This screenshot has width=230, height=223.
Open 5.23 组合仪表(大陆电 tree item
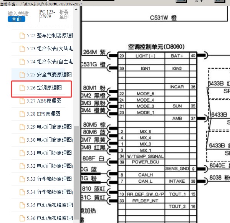click(50, 48)
